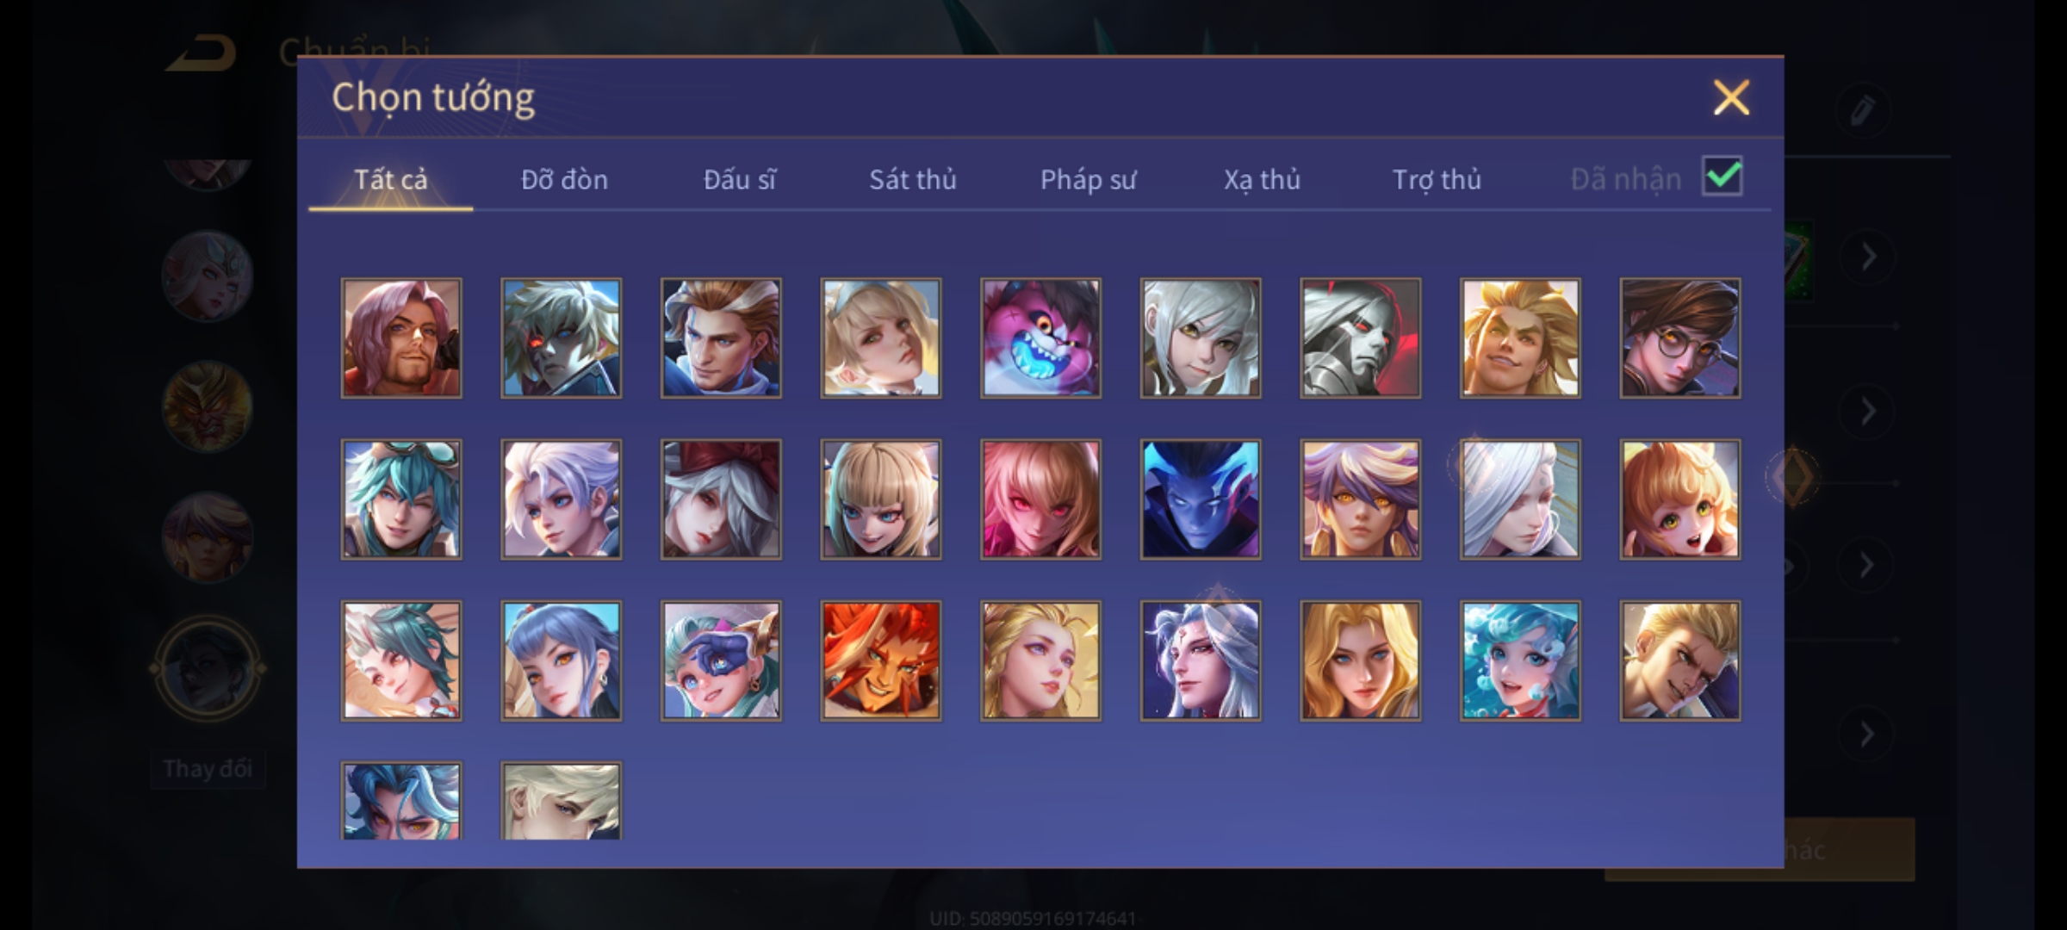Screen dimensions: 2067x930
Task: Choose the girl with blue heart eyepatch
Action: point(721,660)
